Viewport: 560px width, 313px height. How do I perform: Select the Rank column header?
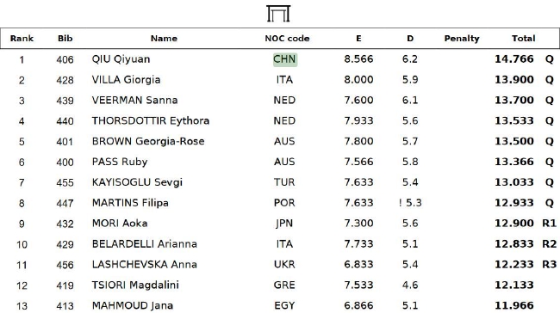coord(22,39)
